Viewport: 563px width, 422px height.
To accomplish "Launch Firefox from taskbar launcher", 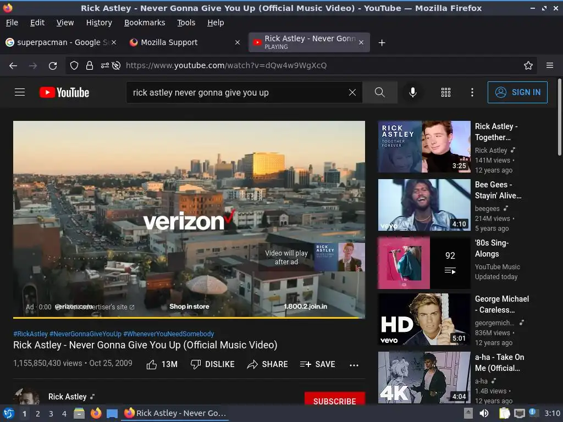I will (96, 413).
